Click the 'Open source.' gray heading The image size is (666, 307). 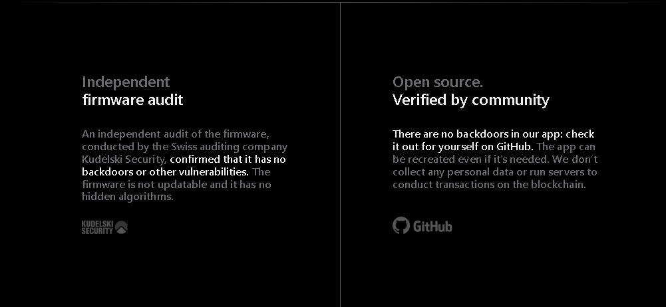(x=438, y=82)
